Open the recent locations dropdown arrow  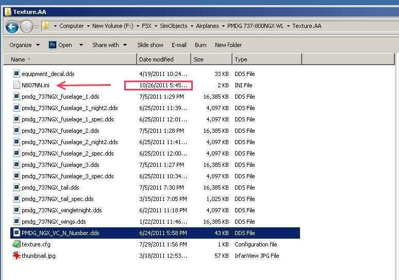coord(37,26)
